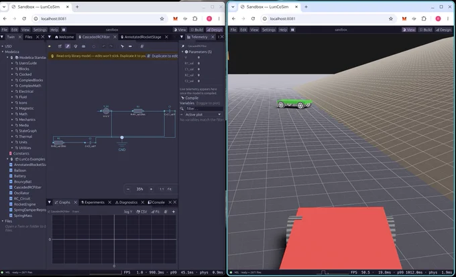Screen dimensions: 456x277
Task: Click the Duplicate to edit button
Action: pos(162,56)
